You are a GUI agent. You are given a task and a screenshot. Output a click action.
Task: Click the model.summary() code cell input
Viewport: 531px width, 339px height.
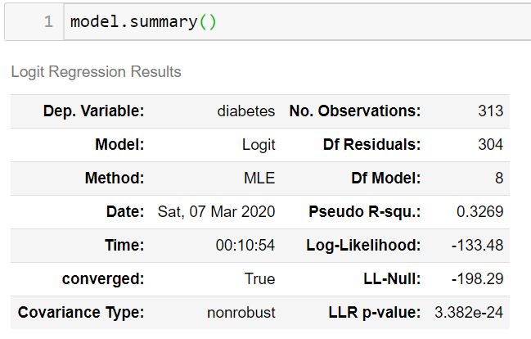297,22
